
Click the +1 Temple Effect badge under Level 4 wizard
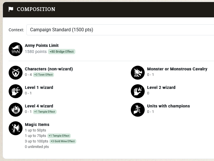45,112
